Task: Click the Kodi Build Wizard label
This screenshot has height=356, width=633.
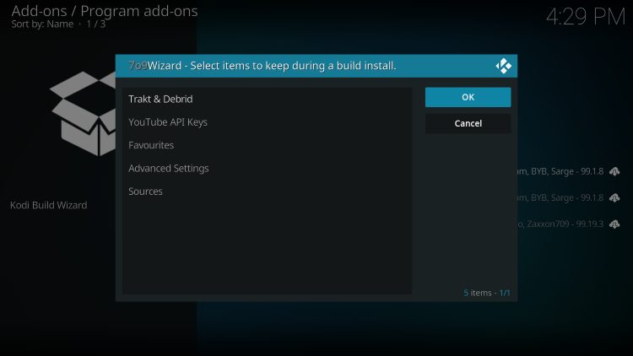Action: point(48,205)
